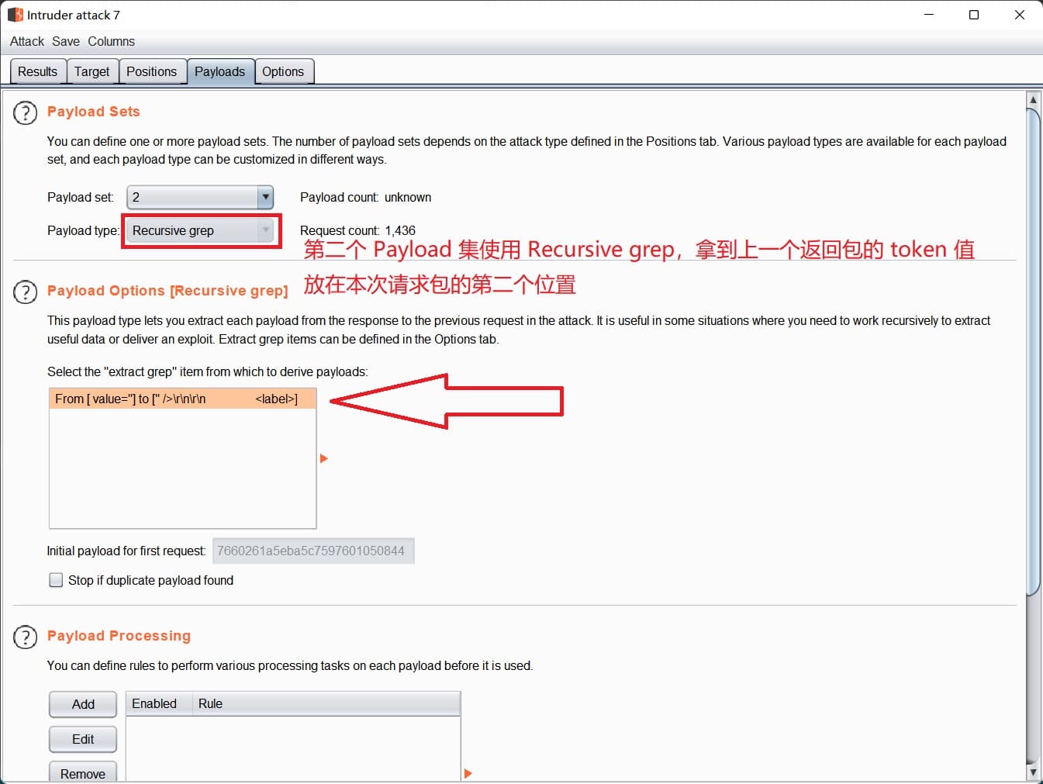Image resolution: width=1043 pixels, height=784 pixels.
Task: Click the initial payload input field
Action: click(x=313, y=551)
